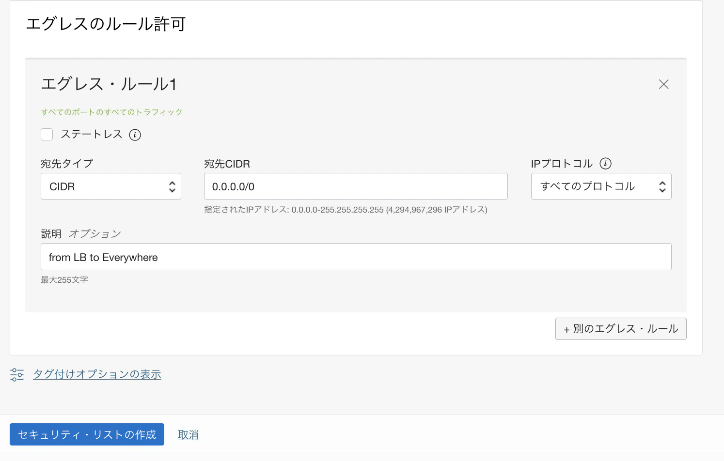Click the セキュリティ・リストの作成 button
Viewport: 724px width, 461px height.
[x=87, y=434]
